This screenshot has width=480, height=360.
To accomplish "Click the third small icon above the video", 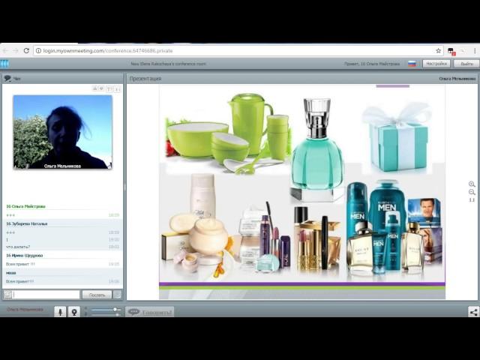I will pos(109,89).
